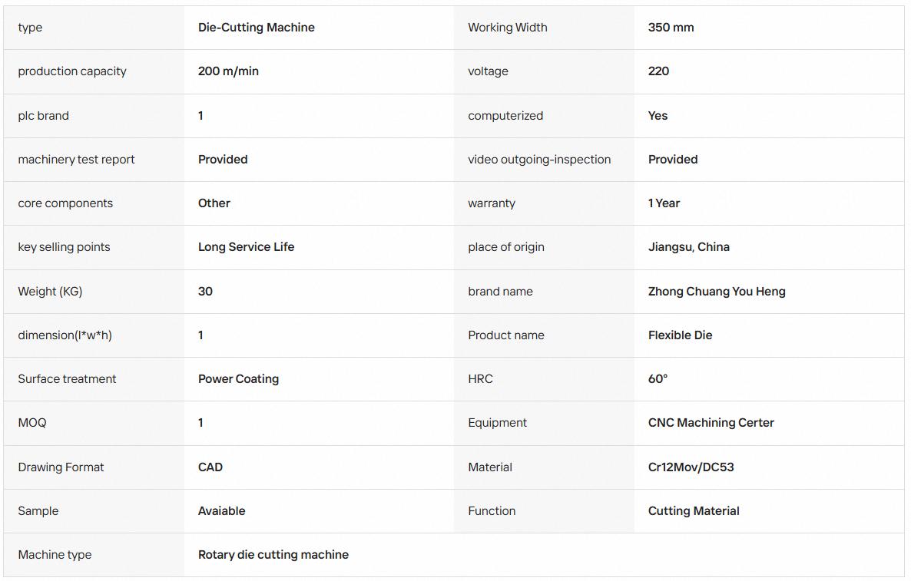Screen dimensions: 911x581
Task: Select 'CNC Machining Certer' equipment value
Action: [x=711, y=423]
